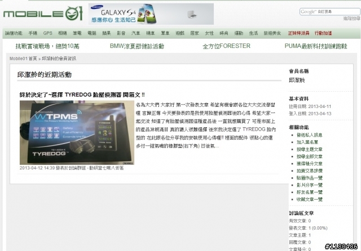361x251 pixels.
Task: Open 時尚 navigation item
Action: tap(224, 33)
